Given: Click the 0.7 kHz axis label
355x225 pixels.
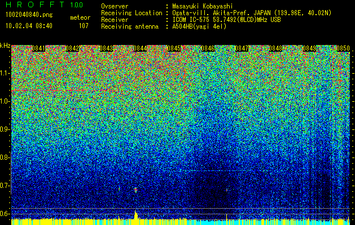Looking at the screenshot, I should pyautogui.click(x=5, y=186).
